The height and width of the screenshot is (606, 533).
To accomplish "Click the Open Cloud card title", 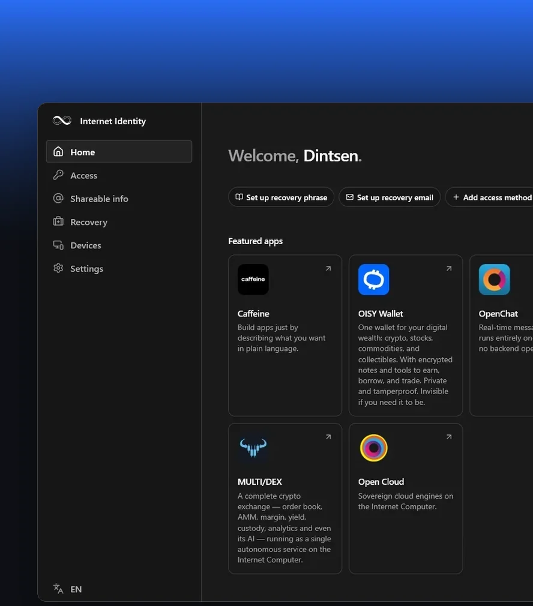I will point(381,482).
